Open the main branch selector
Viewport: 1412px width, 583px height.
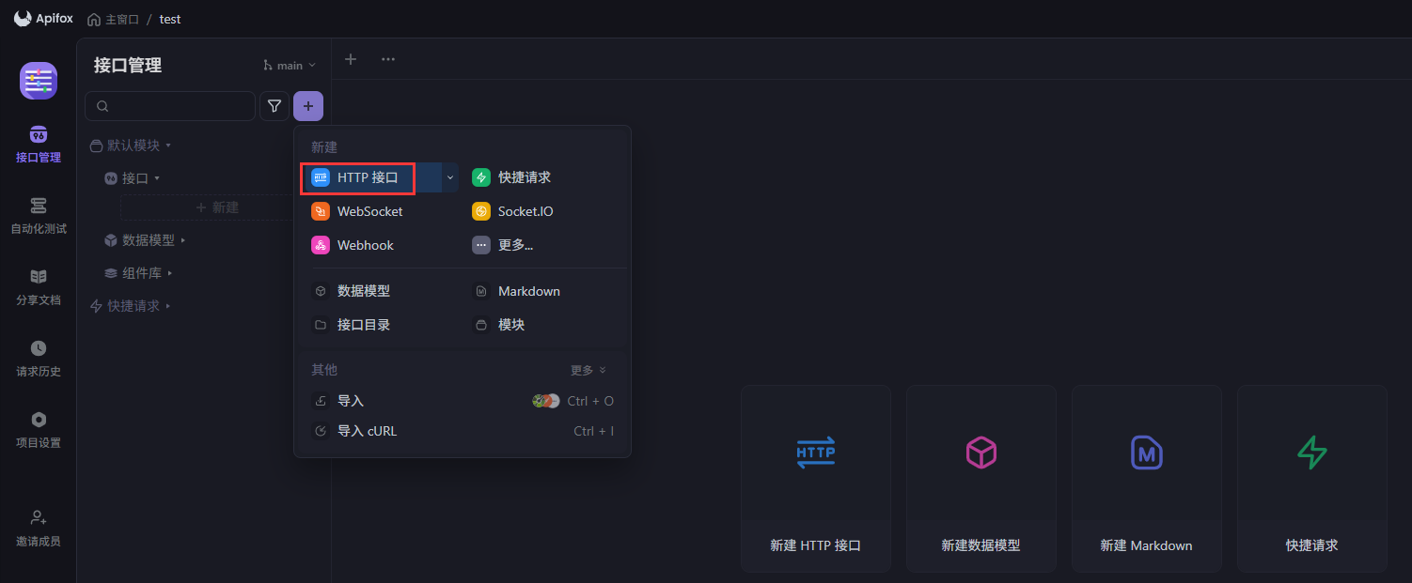coord(287,65)
